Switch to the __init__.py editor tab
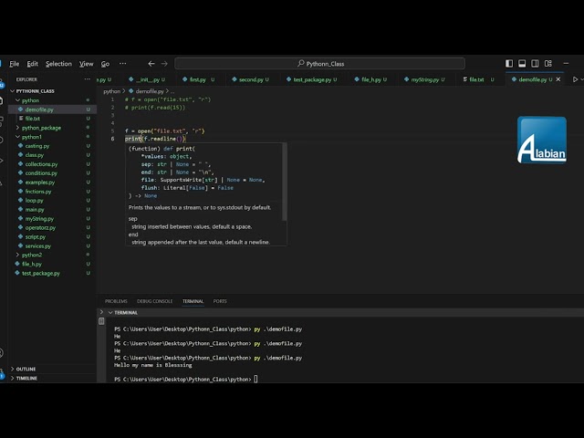Viewport: 584px width, 438px height. 148,79
